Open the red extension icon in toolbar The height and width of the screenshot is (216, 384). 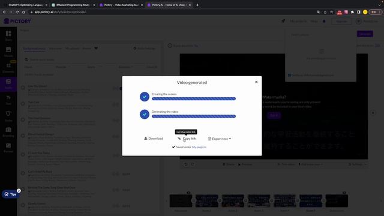tap(340, 12)
